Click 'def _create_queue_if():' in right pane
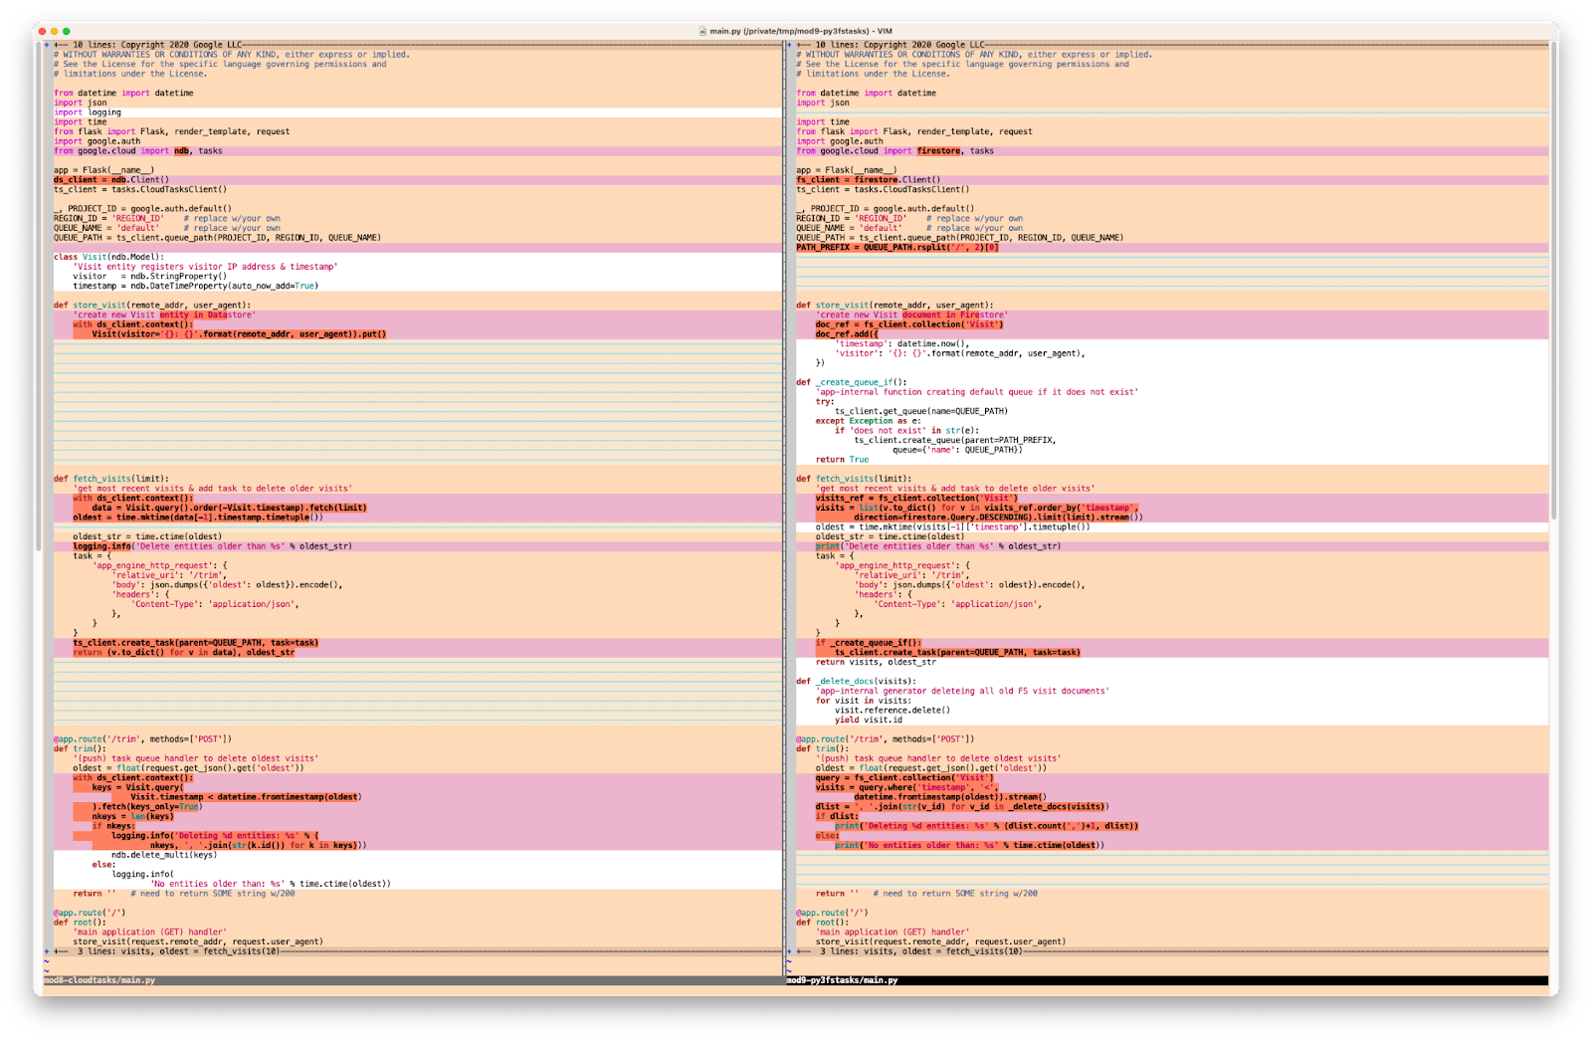This screenshot has width=1592, height=1040. [851, 382]
